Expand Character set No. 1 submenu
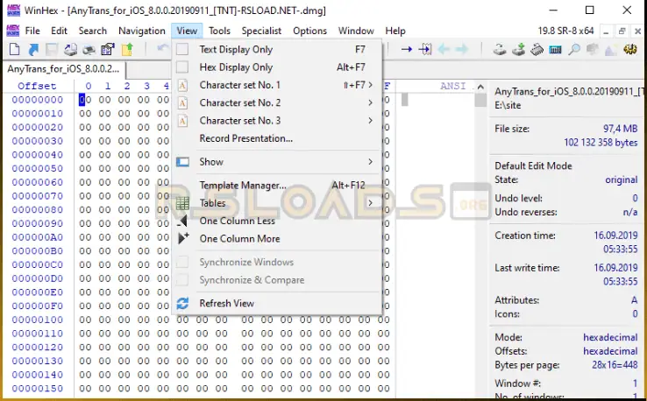The height and width of the screenshot is (401, 647). click(239, 85)
